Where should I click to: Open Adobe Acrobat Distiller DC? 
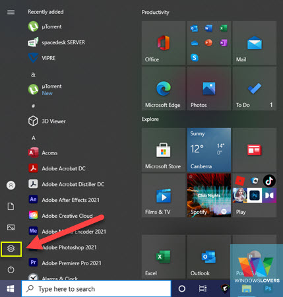(x=66, y=184)
